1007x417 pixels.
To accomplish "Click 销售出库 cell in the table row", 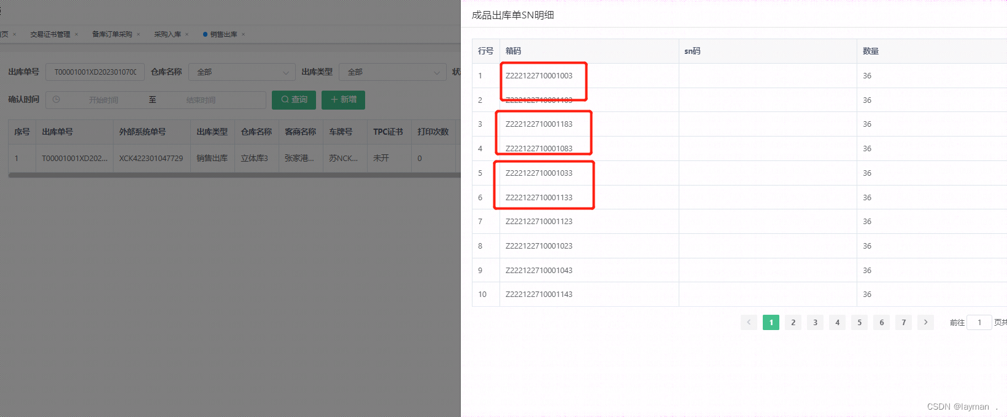I will tap(212, 158).
